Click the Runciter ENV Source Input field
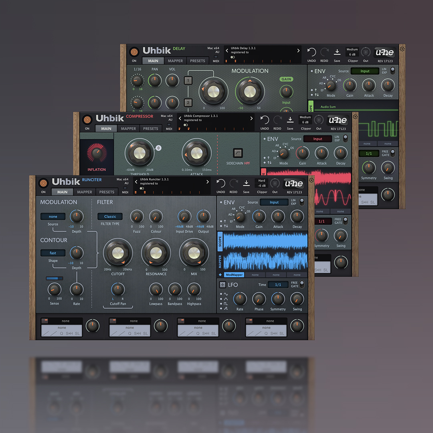Image resolution: width=433 pixels, height=433 pixels. (x=274, y=202)
